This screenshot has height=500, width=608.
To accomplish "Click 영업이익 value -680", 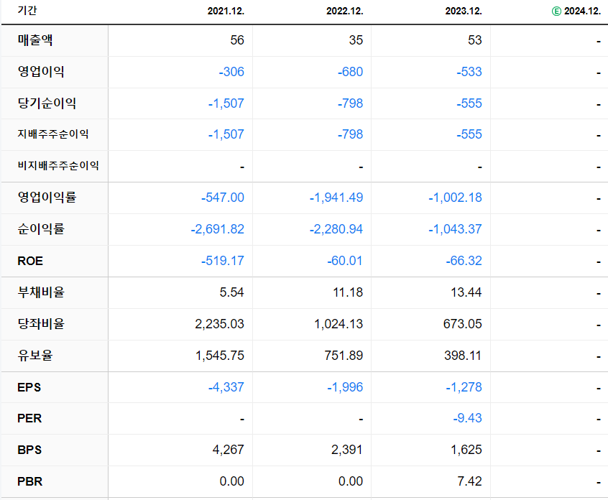I will tap(351, 72).
